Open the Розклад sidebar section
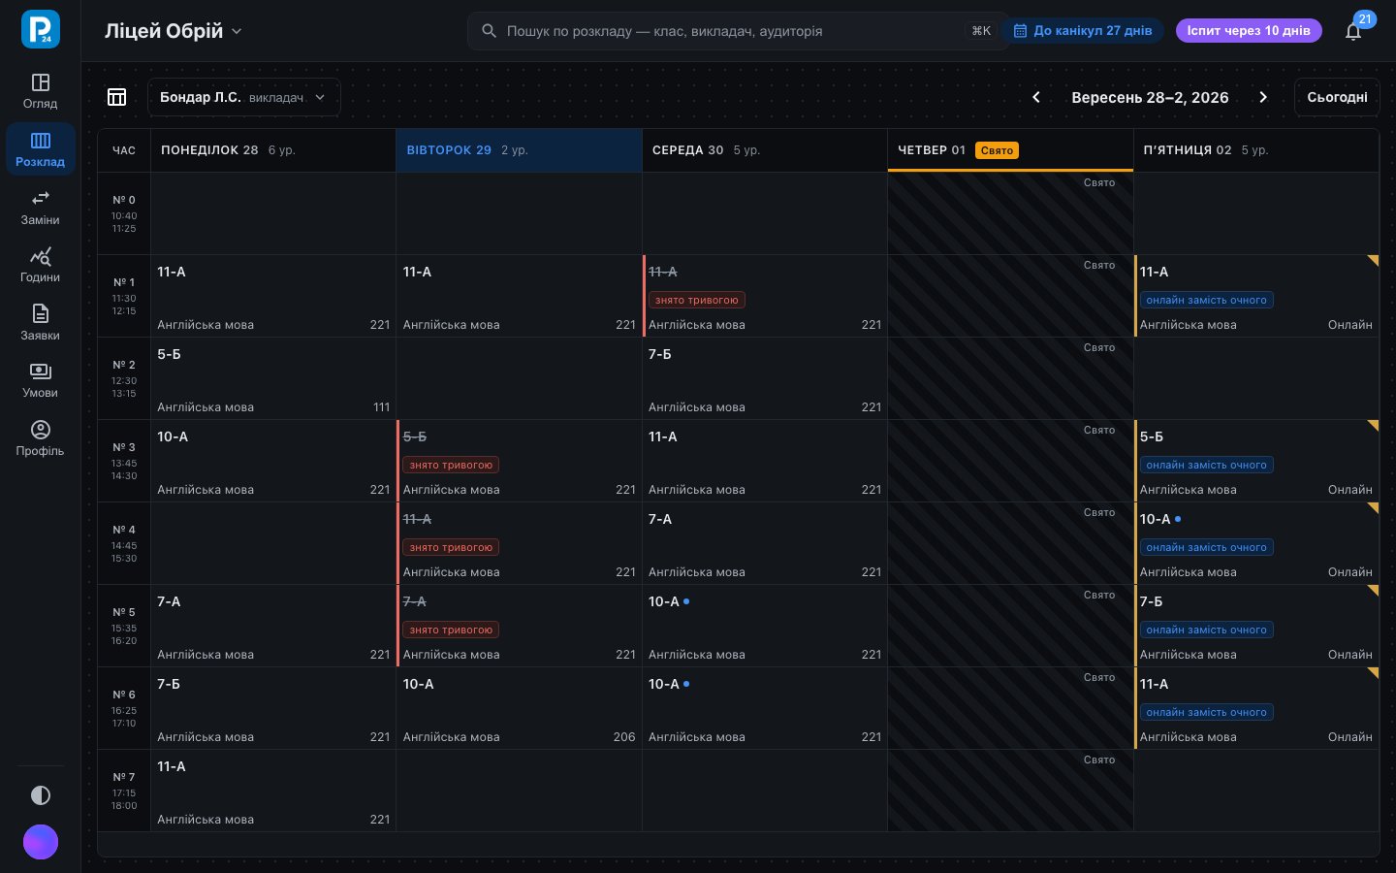Screen dimensions: 1396x873 (x=40, y=149)
